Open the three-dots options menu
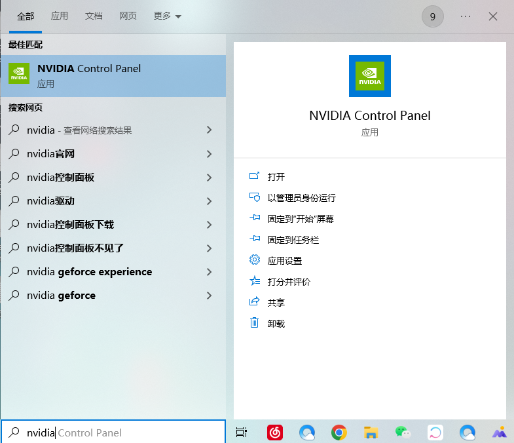The image size is (514, 443). (x=466, y=16)
